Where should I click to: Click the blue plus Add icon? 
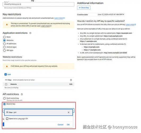click(x=6, y=74)
